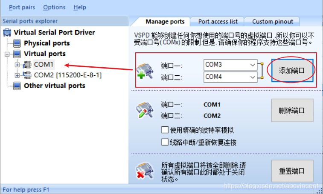Screen dimensions: 323x194
Task: Select Other virtual ports tree item
Action: [55, 86]
